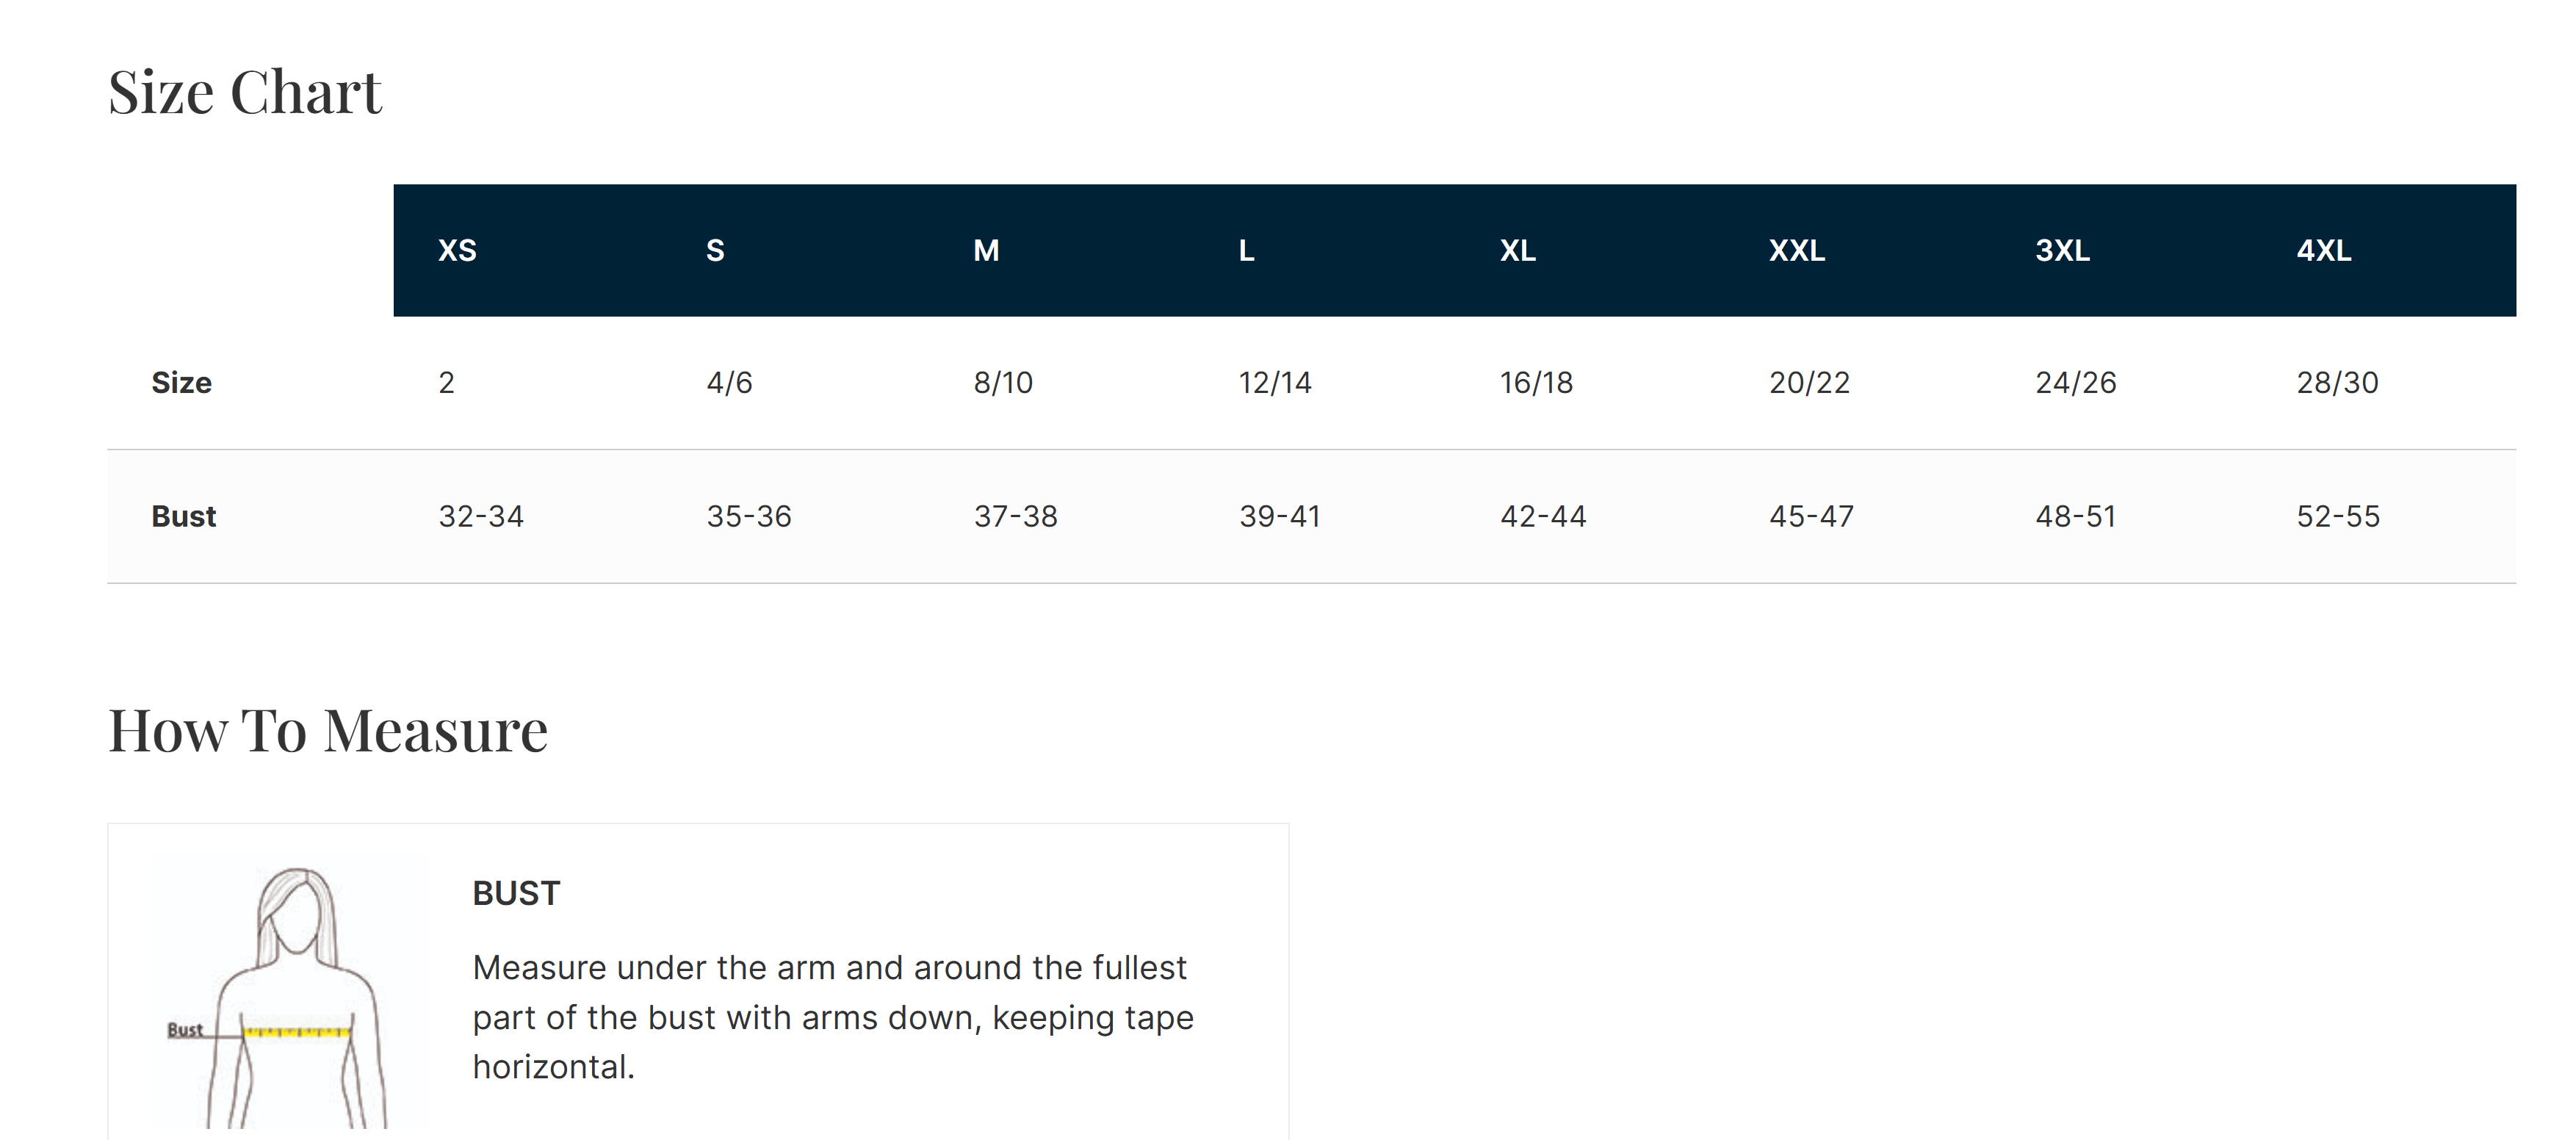
Task: Select the S size column header
Action: [x=714, y=250]
